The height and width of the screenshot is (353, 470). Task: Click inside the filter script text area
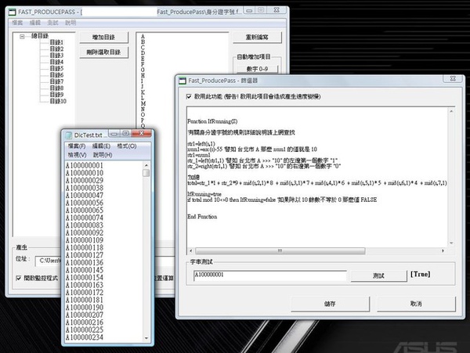click(317, 177)
